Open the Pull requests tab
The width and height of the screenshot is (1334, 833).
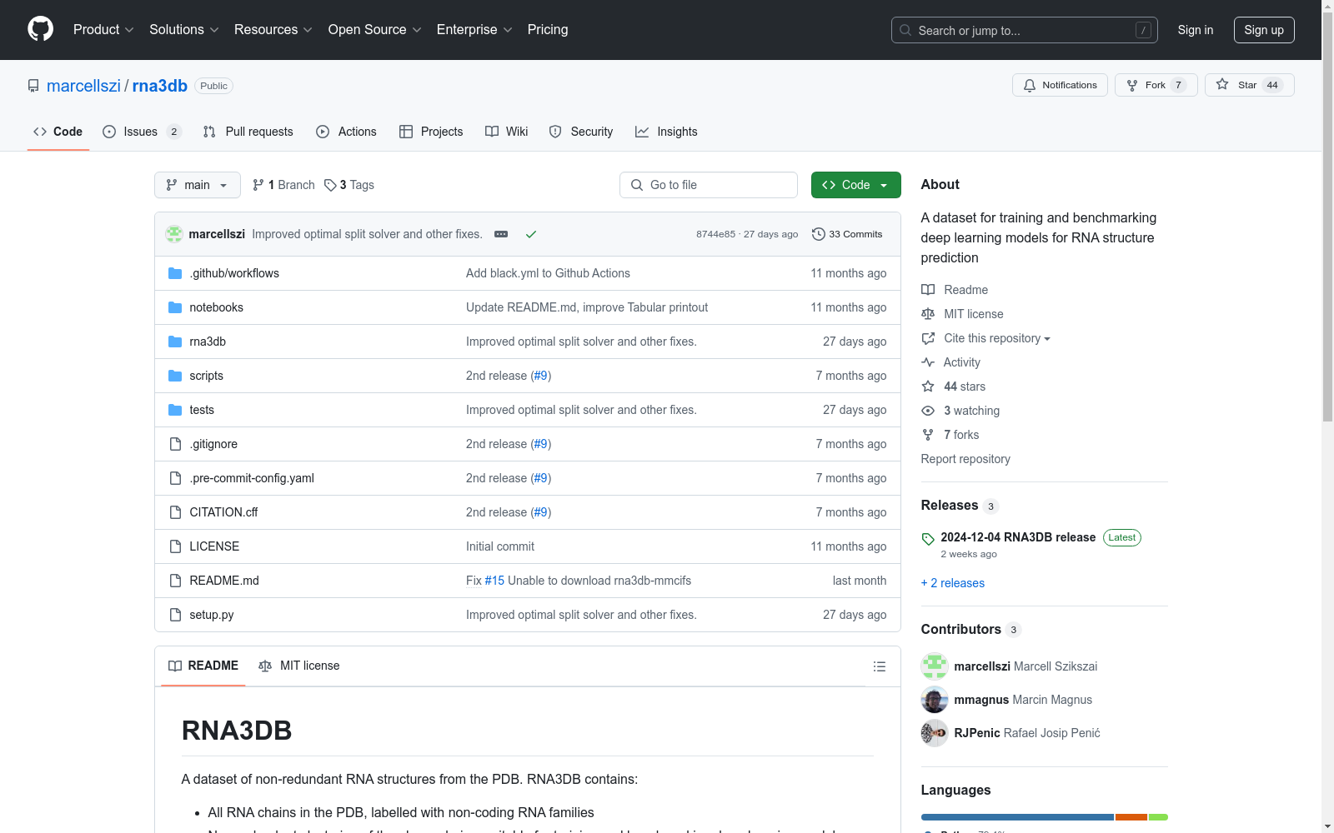pos(248,132)
